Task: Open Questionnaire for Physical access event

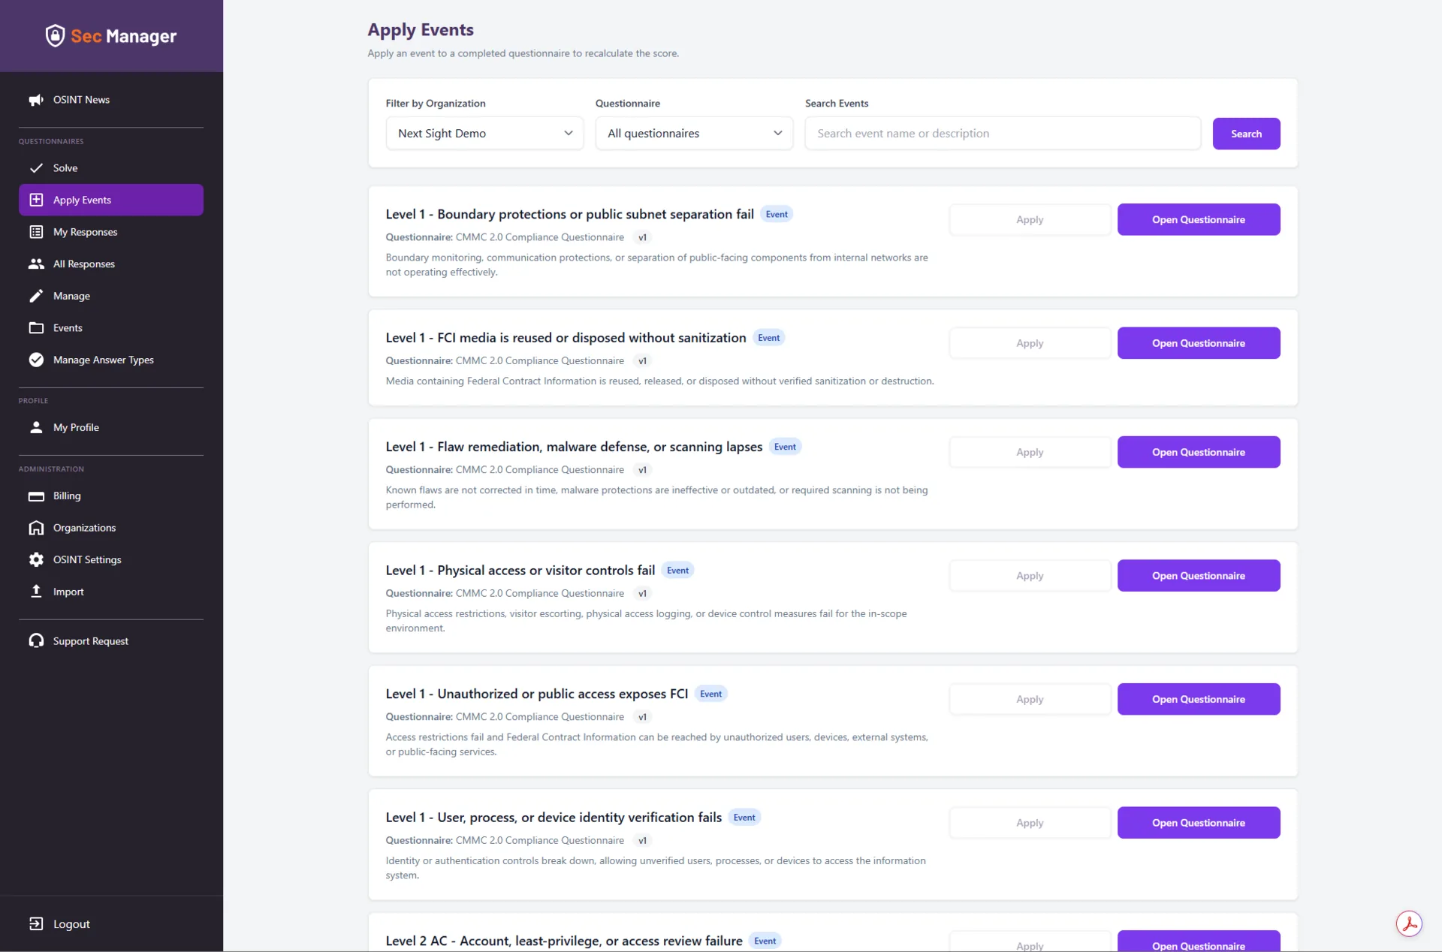Action: pyautogui.click(x=1199, y=576)
